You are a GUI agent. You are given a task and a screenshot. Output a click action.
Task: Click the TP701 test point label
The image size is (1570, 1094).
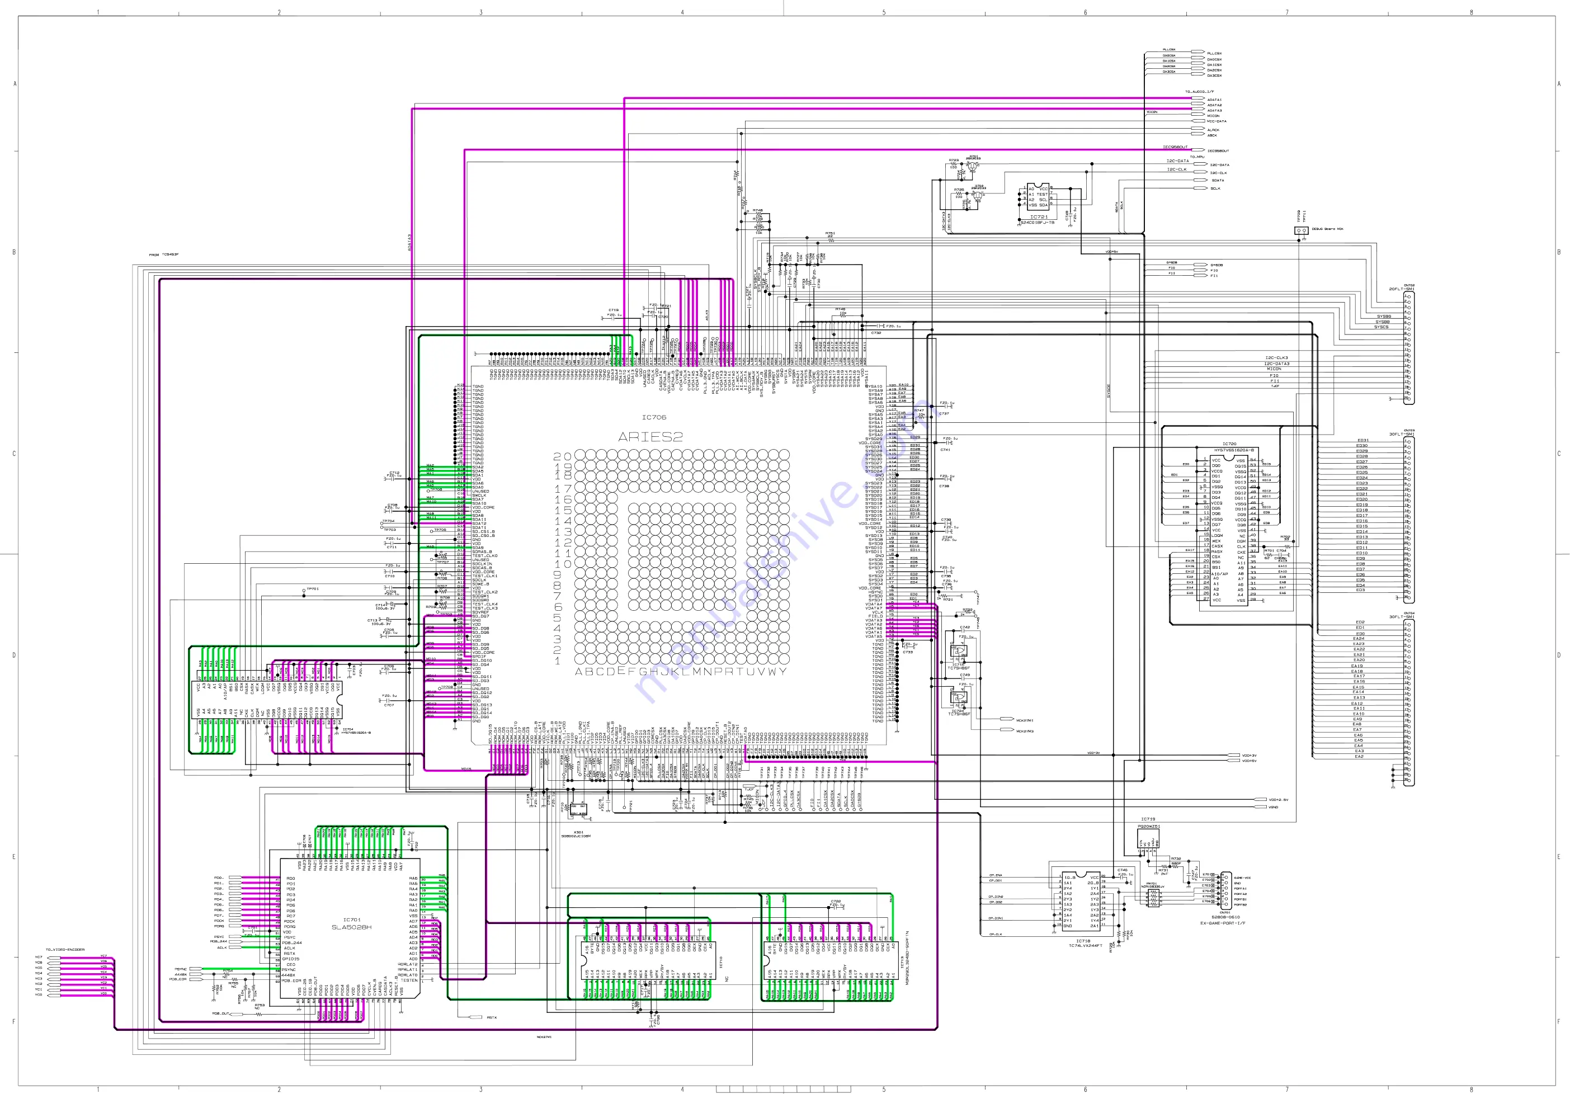click(313, 589)
